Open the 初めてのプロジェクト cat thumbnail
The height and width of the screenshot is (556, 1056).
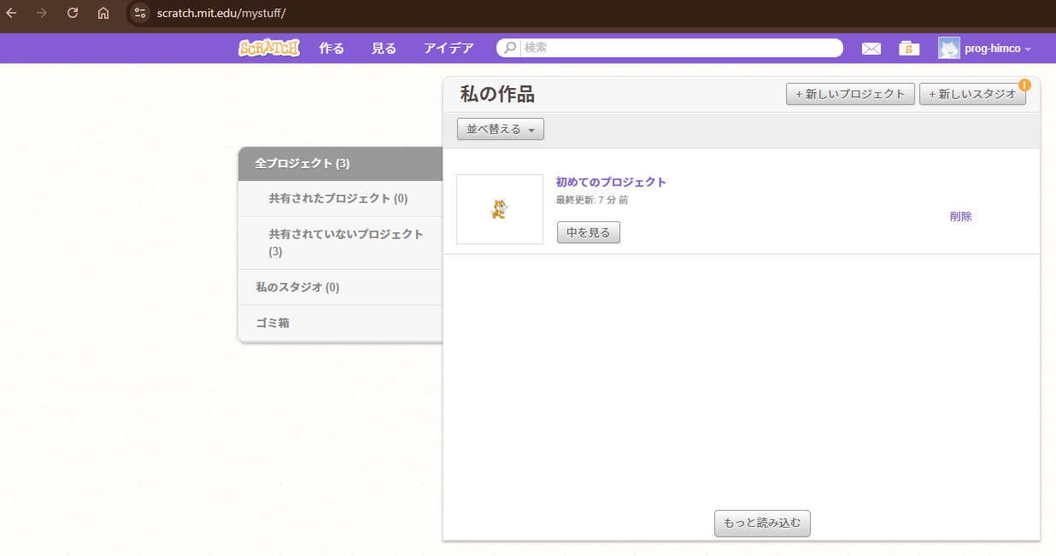click(500, 209)
